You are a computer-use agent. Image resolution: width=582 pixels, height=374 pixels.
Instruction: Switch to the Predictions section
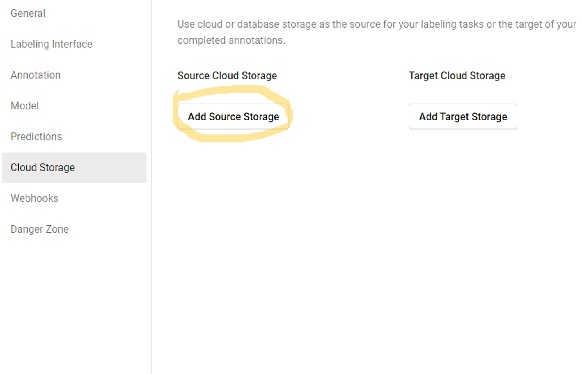(x=36, y=137)
